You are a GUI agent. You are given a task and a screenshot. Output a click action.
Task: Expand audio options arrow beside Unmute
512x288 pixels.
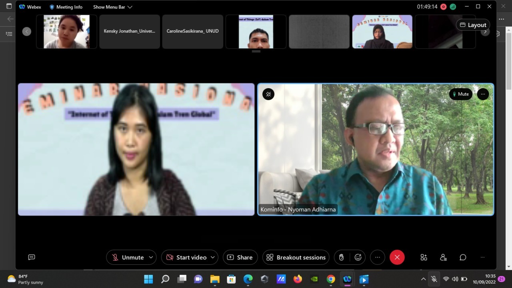coord(151,257)
